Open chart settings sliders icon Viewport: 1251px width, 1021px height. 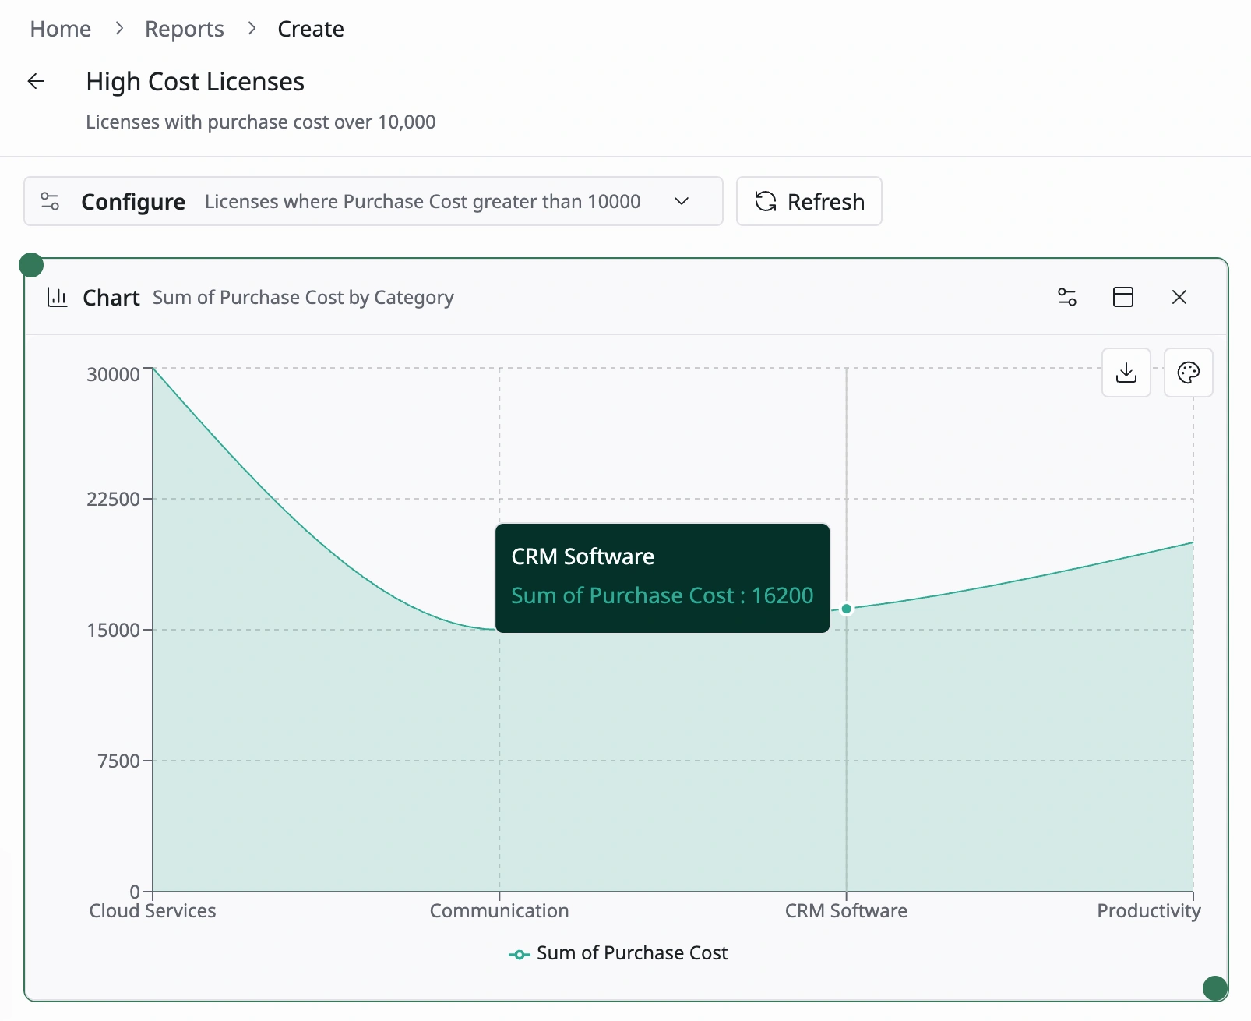pyautogui.click(x=1067, y=297)
